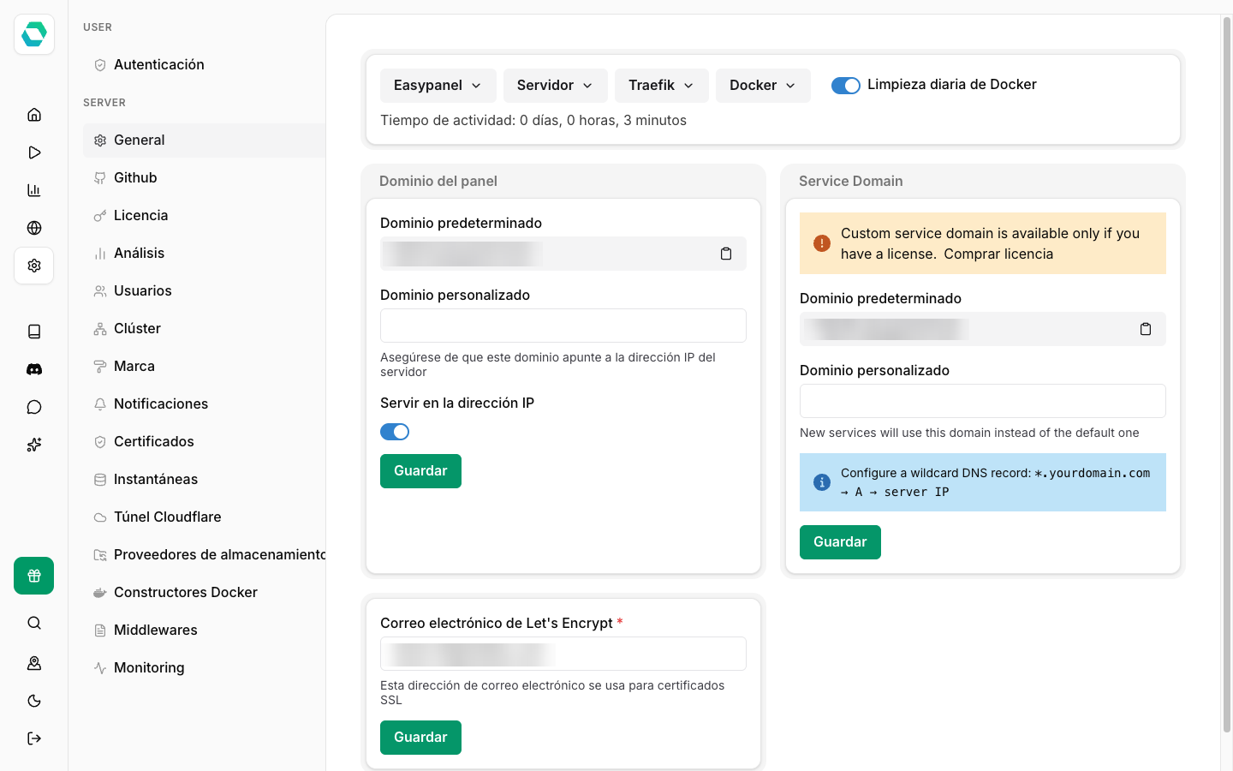Open search with the magnifier icon
The width and height of the screenshot is (1233, 771).
coord(34,623)
